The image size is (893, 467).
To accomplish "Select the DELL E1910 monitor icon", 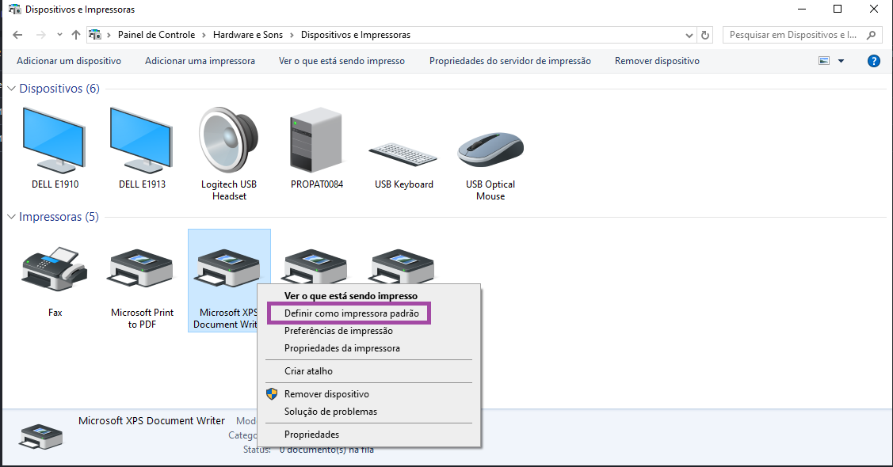I will (x=55, y=139).
